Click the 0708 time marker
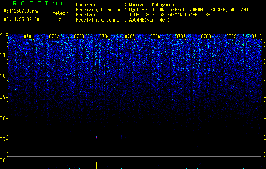Screen dimensions: 266x169 tap(206, 36)
